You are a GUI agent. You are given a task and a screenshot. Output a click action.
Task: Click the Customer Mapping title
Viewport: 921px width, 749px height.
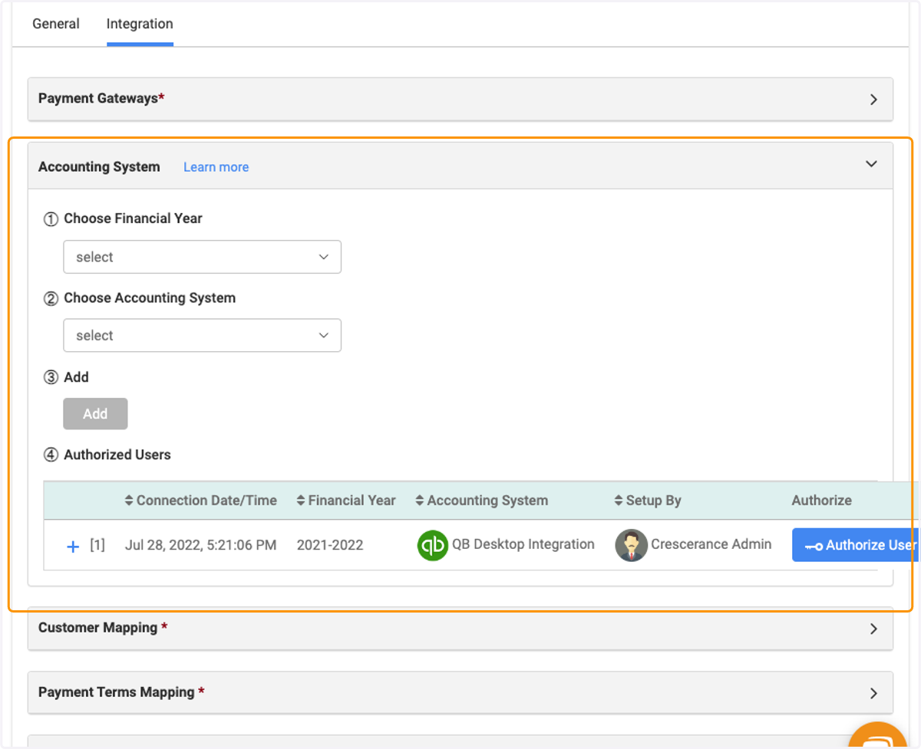click(x=98, y=627)
